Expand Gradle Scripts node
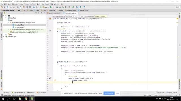The height and width of the screenshot is (101, 181). 4,36
